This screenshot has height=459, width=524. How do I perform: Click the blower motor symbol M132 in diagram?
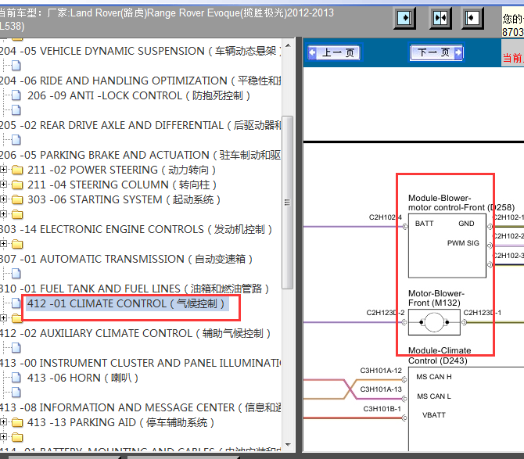(434, 322)
